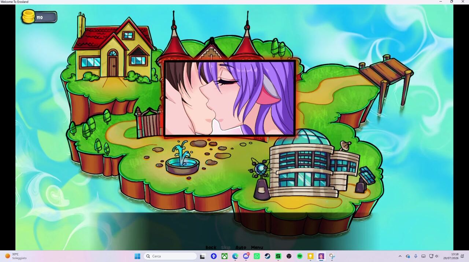Click the Skip button in the game
Screen dimensions: 469x262
pyautogui.click(x=226, y=247)
